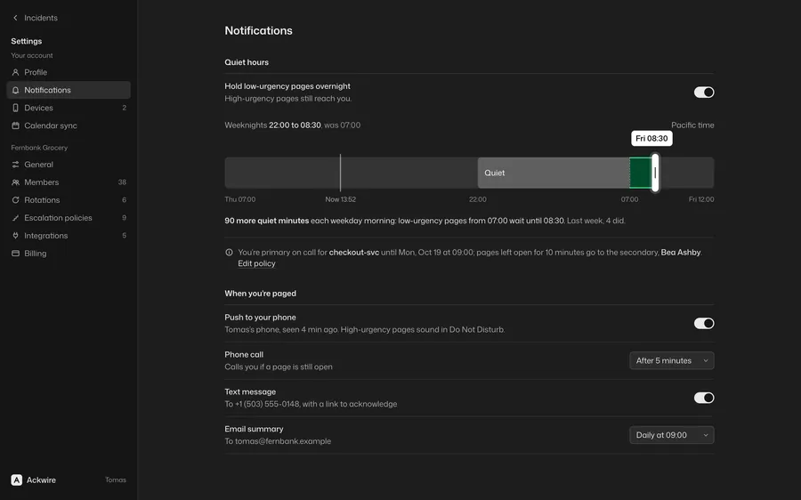Click the Devices phone icon

coord(15,108)
